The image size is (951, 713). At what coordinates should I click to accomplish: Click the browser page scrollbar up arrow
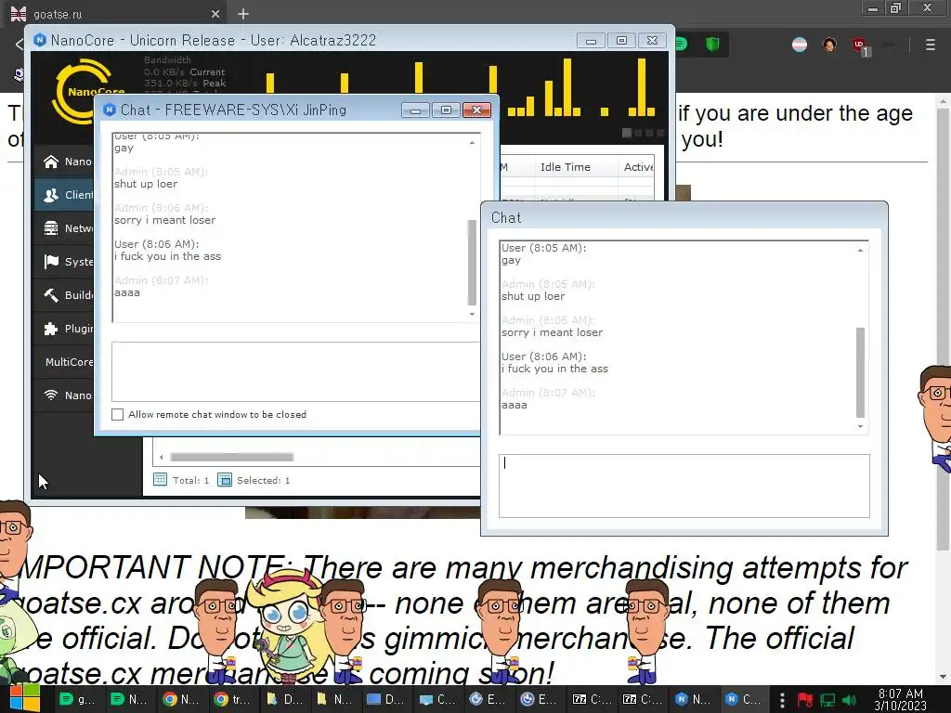(x=943, y=100)
